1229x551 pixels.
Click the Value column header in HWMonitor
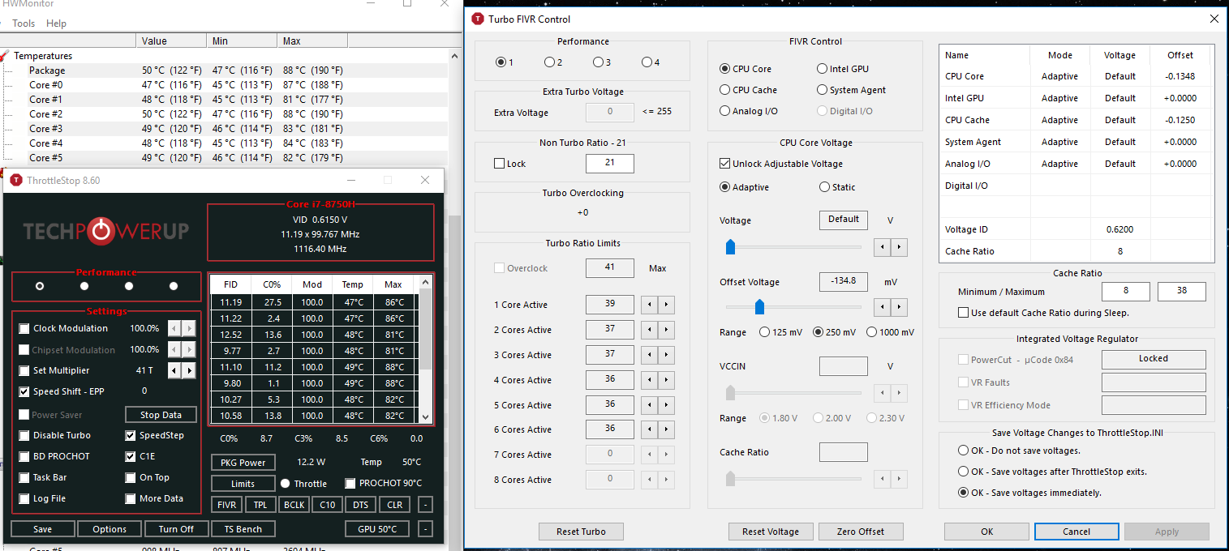click(x=172, y=41)
